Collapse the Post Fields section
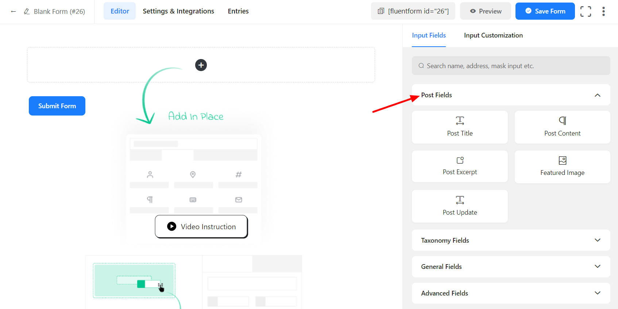Screen dimensions: 618x309 click(x=597, y=95)
